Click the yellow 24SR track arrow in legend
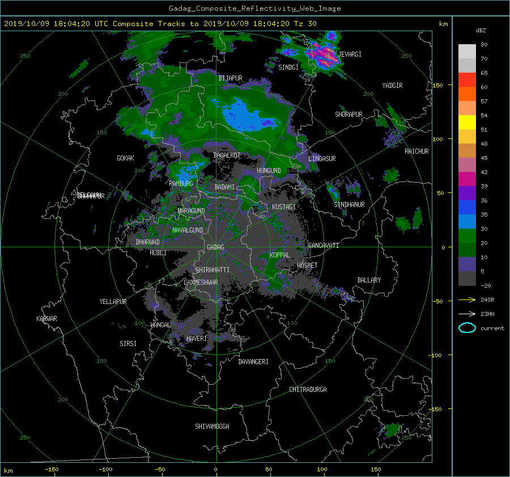 pyautogui.click(x=467, y=299)
